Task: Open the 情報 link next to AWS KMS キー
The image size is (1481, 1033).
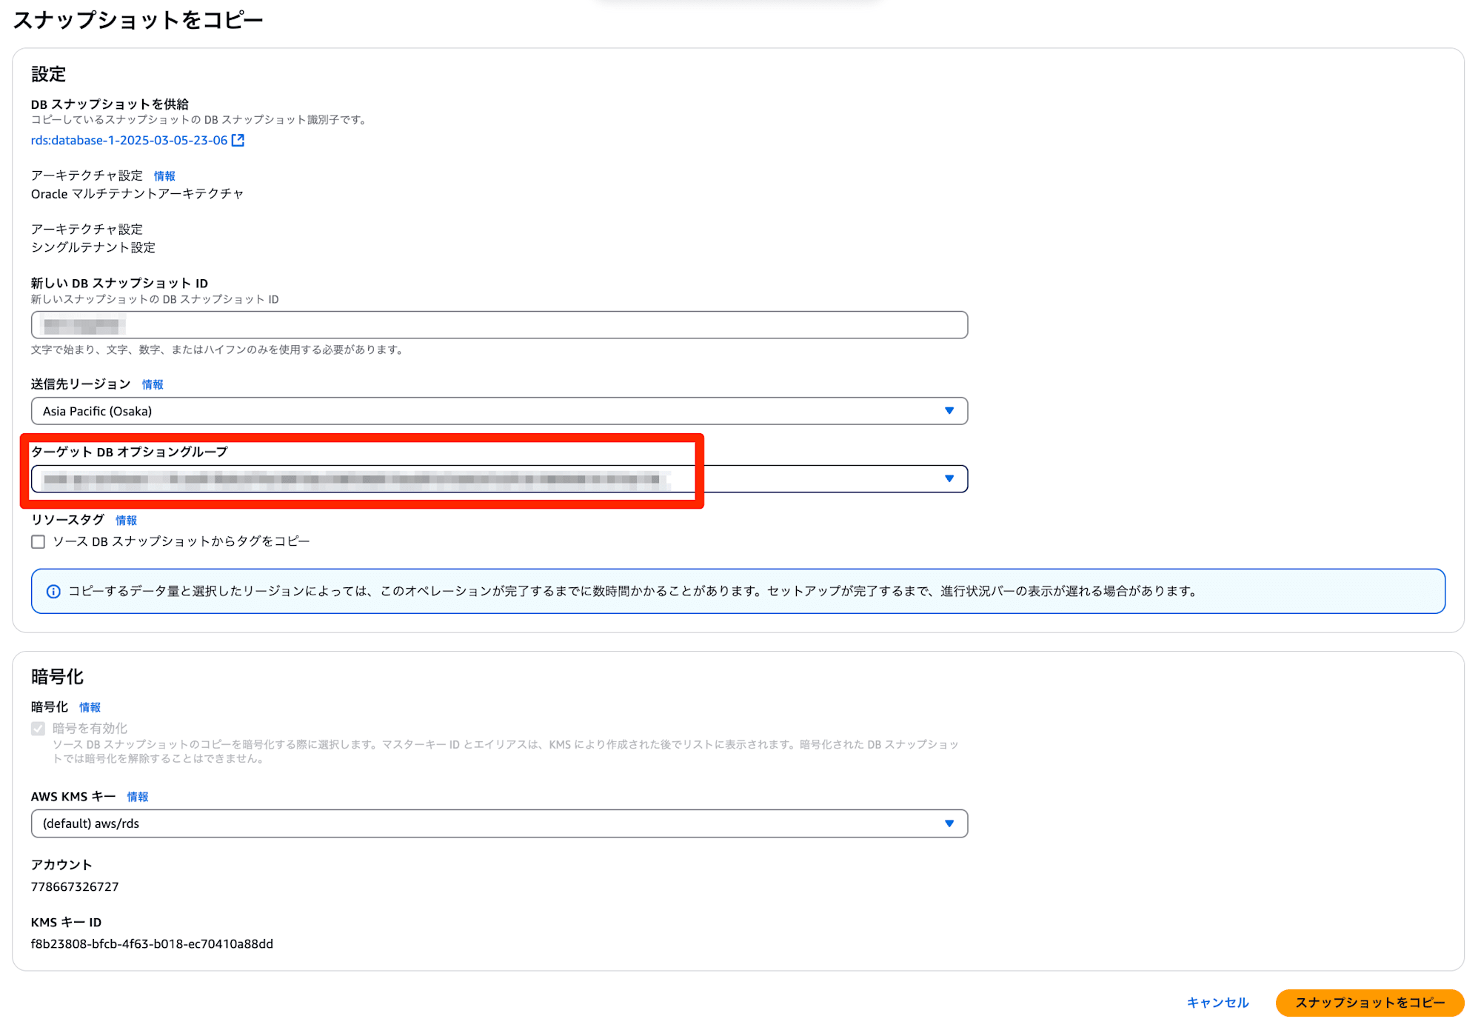Action: pos(138,798)
